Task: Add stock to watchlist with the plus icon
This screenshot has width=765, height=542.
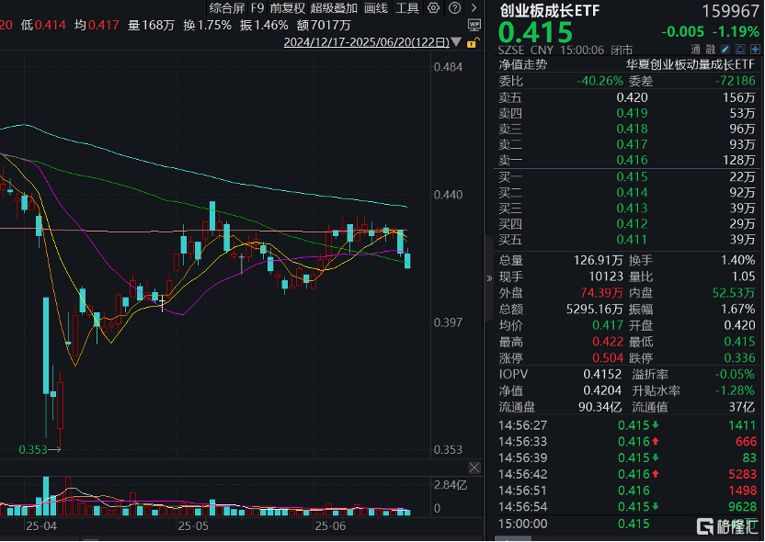Action: 755,50
